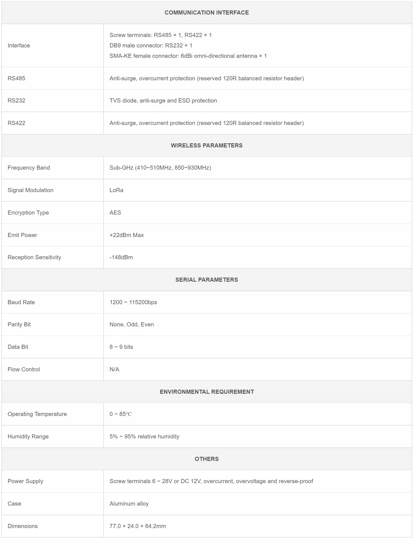Click the ENVIRONMENTAL REQUIREMENT section header

coord(206,392)
